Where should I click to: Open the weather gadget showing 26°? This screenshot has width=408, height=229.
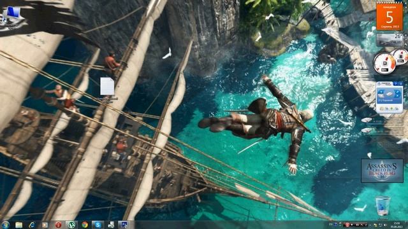point(390,40)
